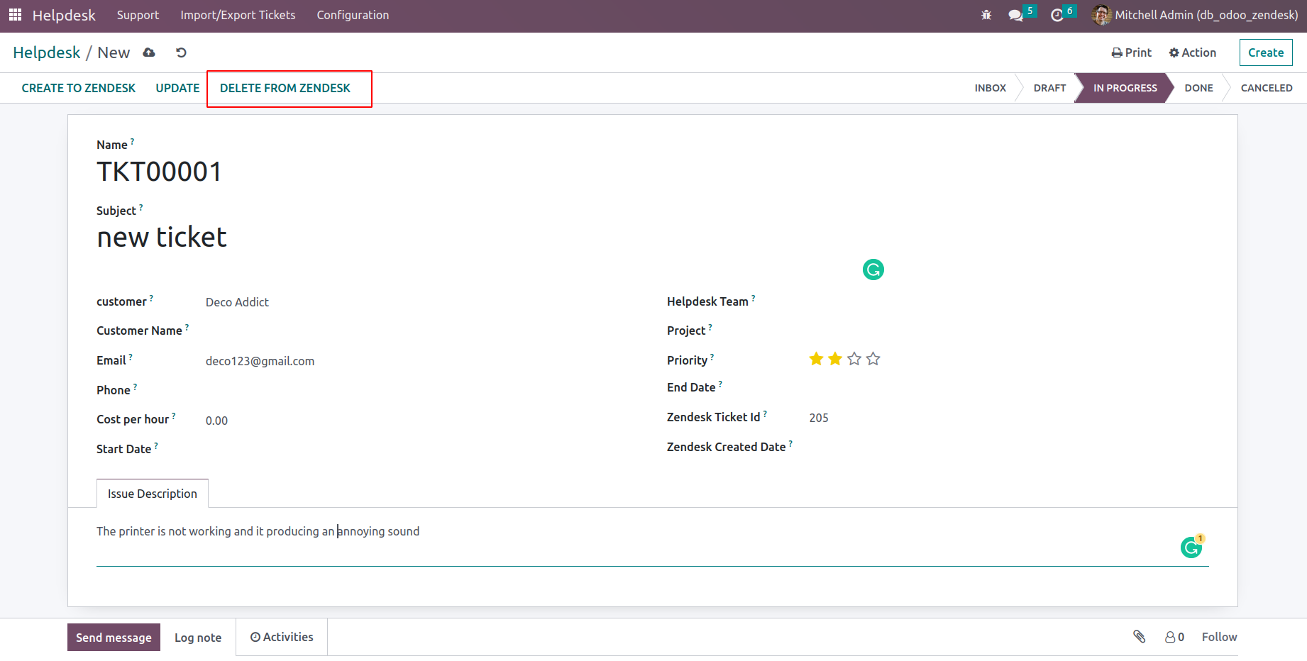This screenshot has width=1307, height=661.
Task: Click the Helpdesk app title
Action: (64, 15)
